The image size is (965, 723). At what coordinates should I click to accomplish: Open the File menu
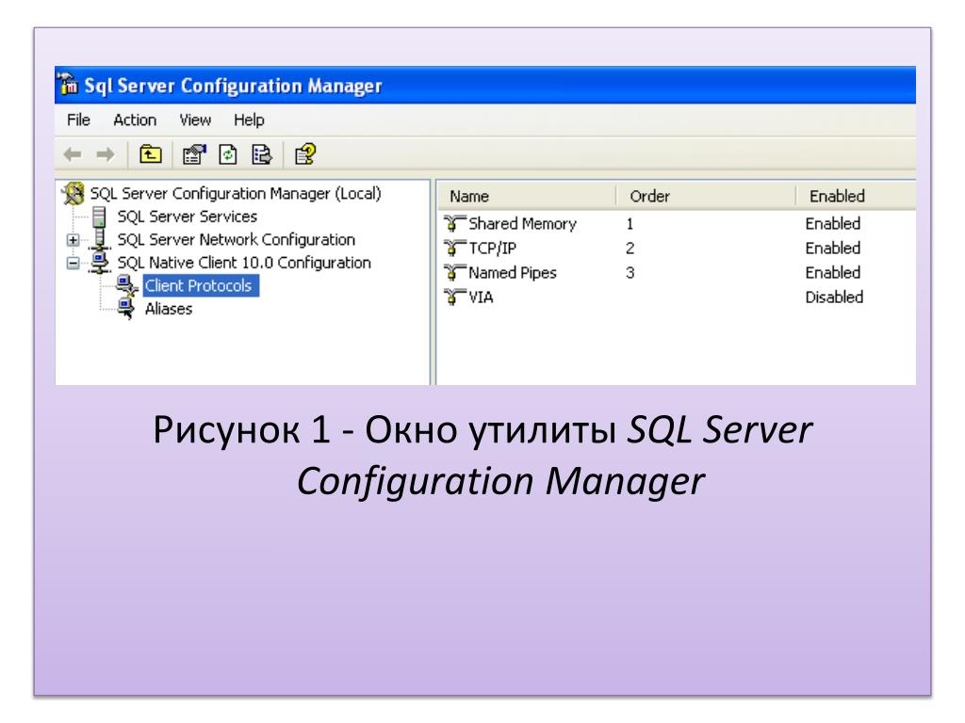click(78, 120)
